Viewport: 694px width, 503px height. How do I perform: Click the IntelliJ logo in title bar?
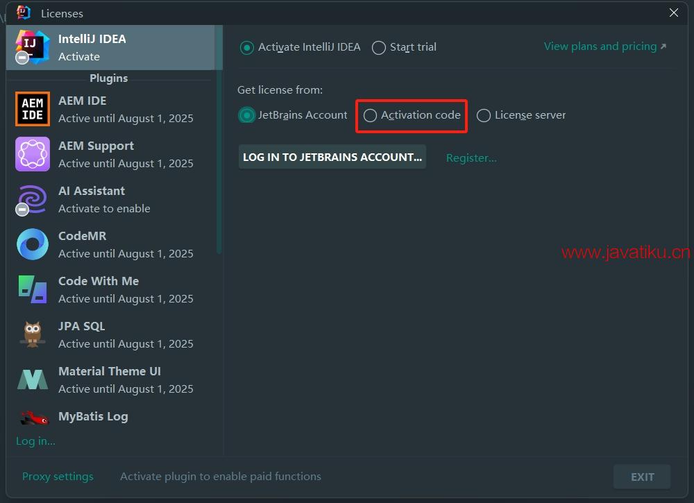(24, 12)
